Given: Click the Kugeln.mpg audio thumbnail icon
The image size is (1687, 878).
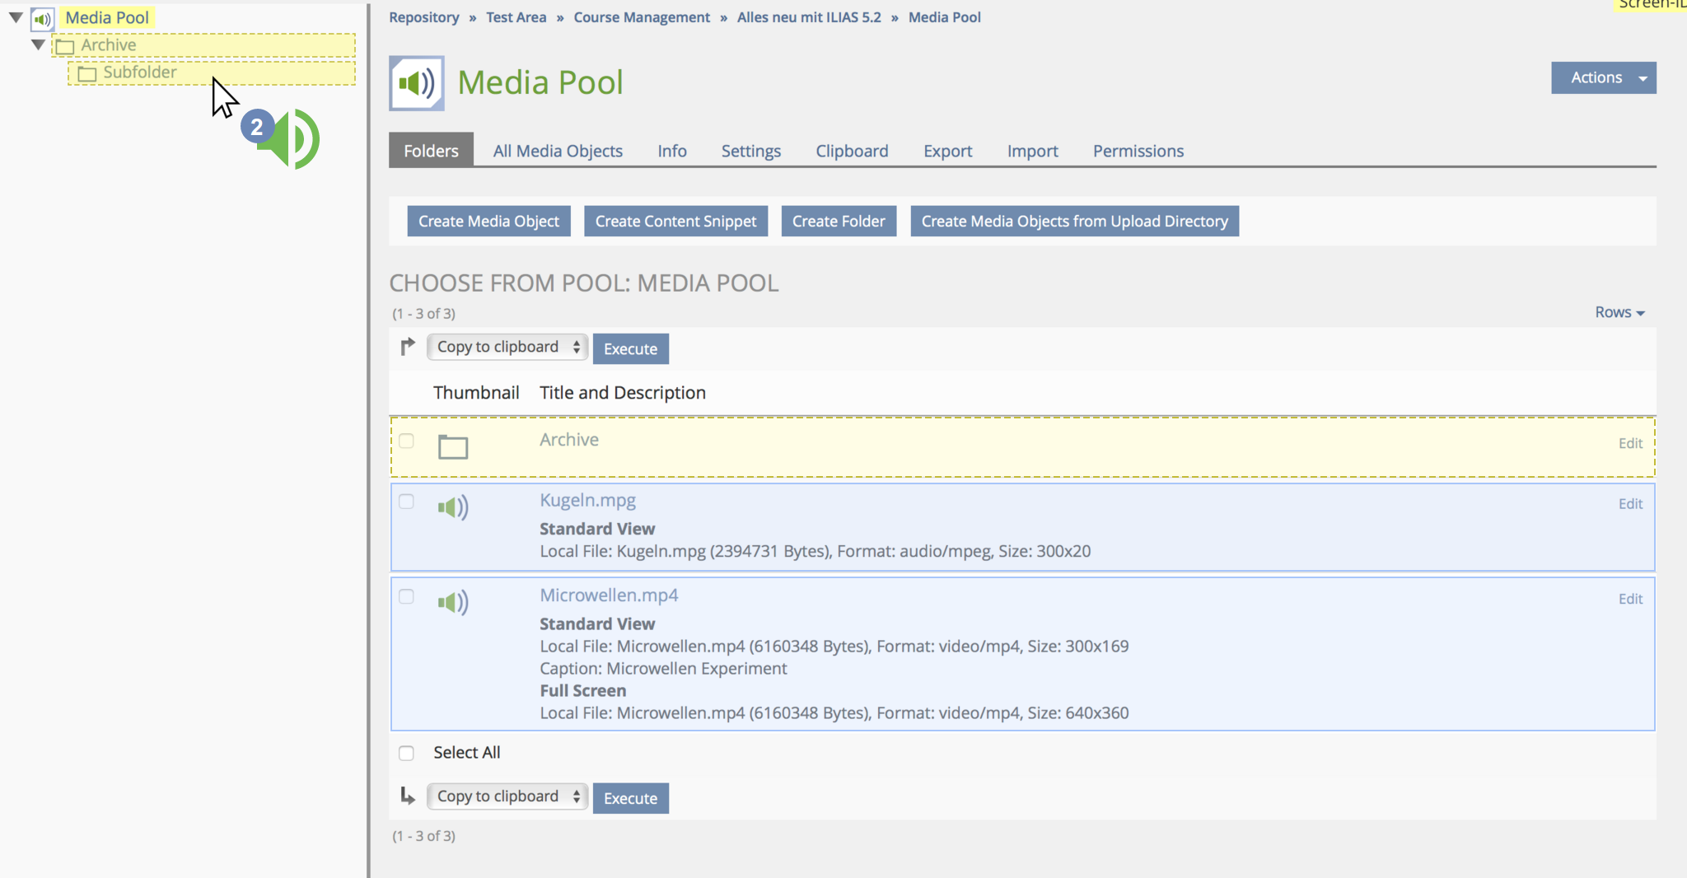Looking at the screenshot, I should coord(452,507).
